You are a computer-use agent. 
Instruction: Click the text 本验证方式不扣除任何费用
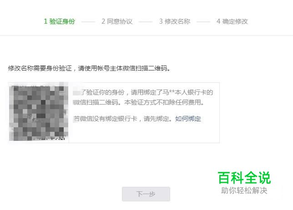pos(164,102)
